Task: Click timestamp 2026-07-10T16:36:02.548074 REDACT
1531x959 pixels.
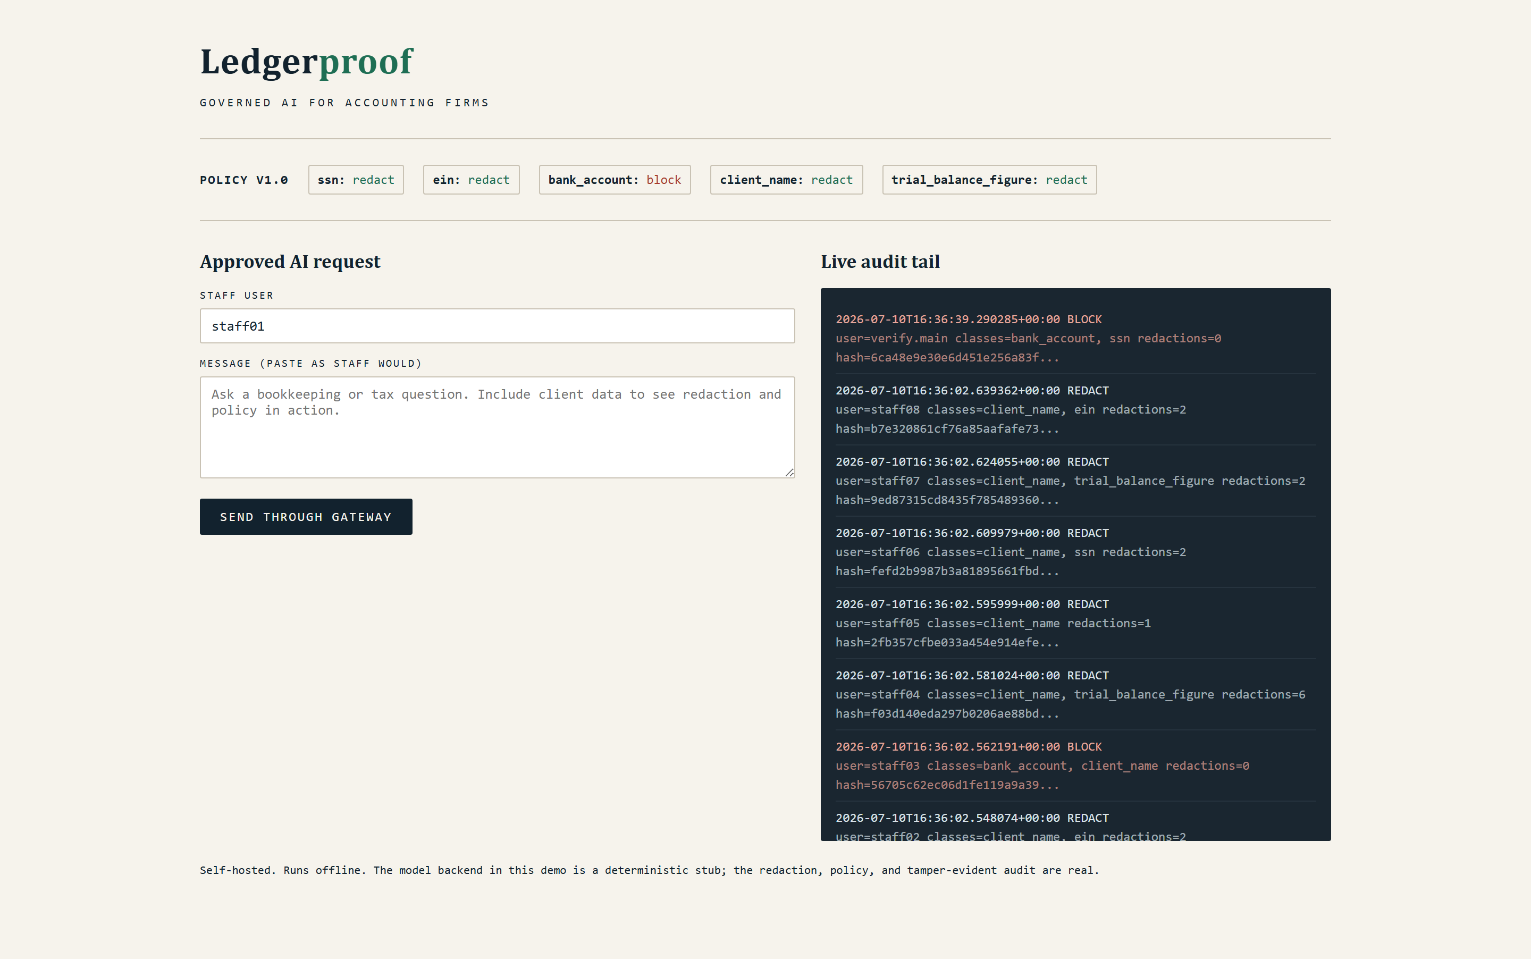Action: tap(972, 818)
